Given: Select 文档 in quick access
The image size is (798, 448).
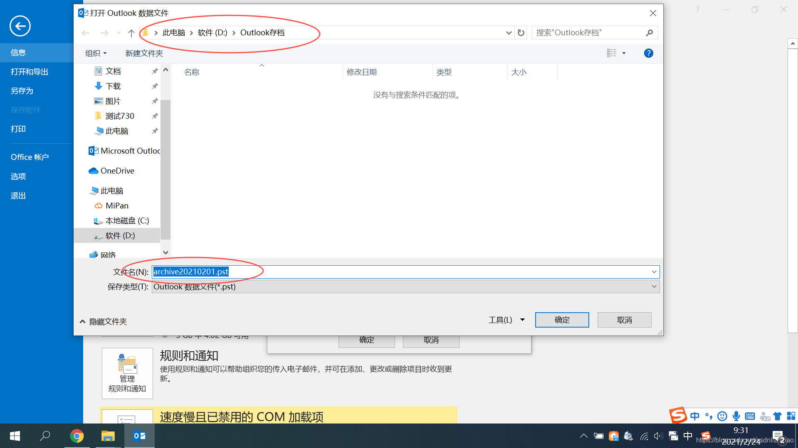Looking at the screenshot, I should [113, 71].
